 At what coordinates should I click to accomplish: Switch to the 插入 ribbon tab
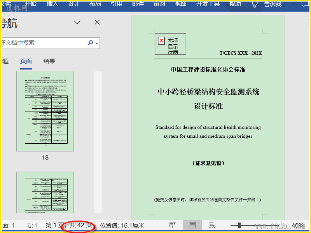(52, 3)
